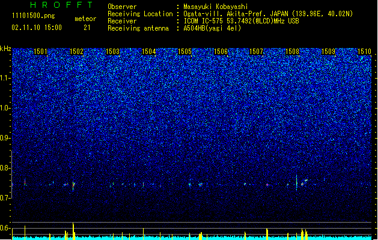Click the 1510 time marker
The image size is (378, 240).
[x=364, y=52]
